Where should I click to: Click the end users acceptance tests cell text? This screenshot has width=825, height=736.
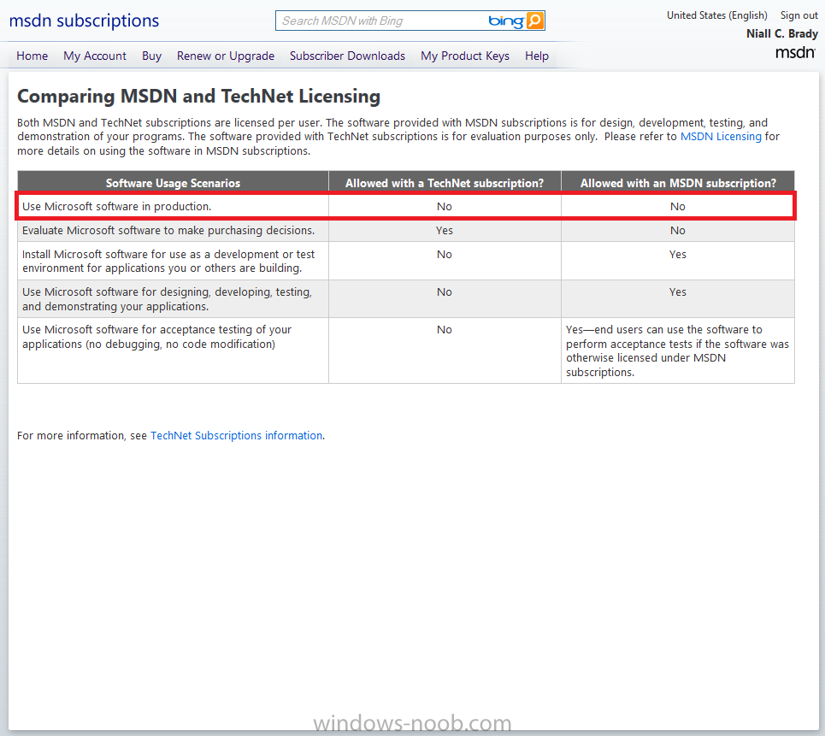click(x=678, y=350)
